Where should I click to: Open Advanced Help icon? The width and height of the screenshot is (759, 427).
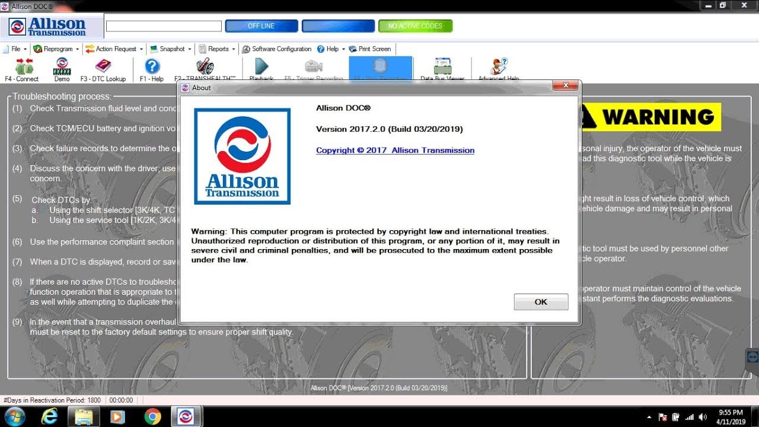(499, 67)
